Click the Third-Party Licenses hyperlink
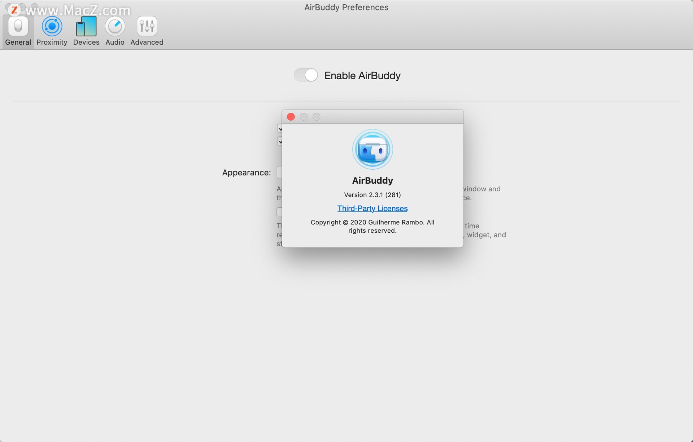Image resolution: width=693 pixels, height=442 pixels. [372, 207]
